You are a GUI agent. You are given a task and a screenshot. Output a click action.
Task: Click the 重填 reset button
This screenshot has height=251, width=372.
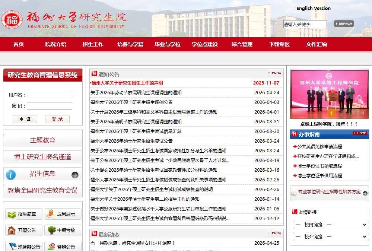click(x=25, y=119)
